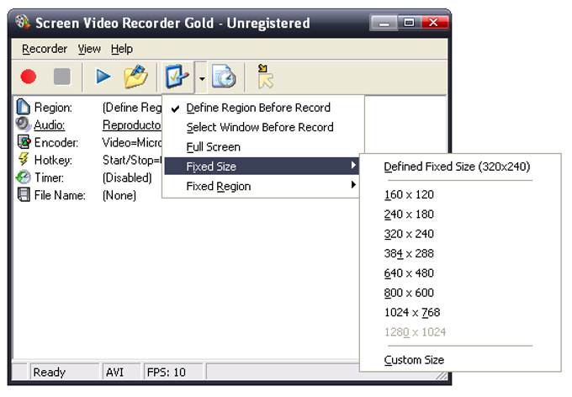Choose Select Window Before Record
Image resolution: width=572 pixels, height=397 pixels.
[262, 127]
